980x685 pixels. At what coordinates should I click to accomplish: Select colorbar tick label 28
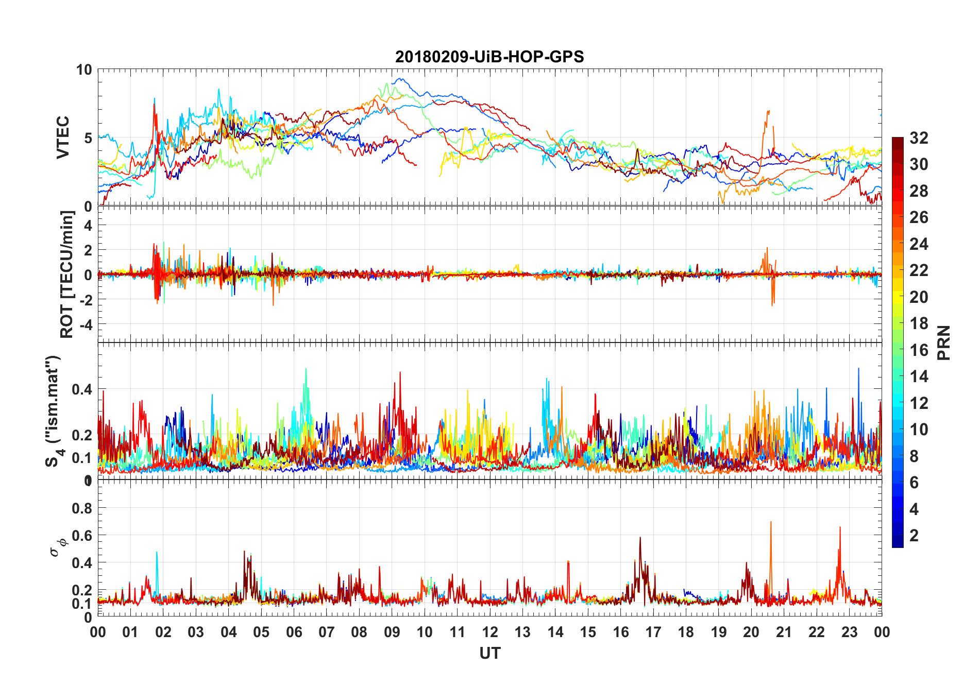[x=919, y=191]
